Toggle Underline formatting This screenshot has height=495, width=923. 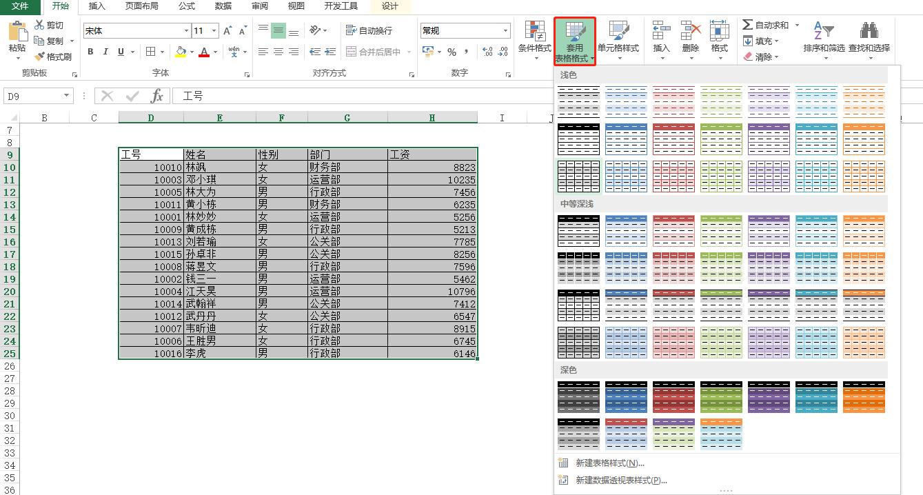pyautogui.click(x=121, y=52)
